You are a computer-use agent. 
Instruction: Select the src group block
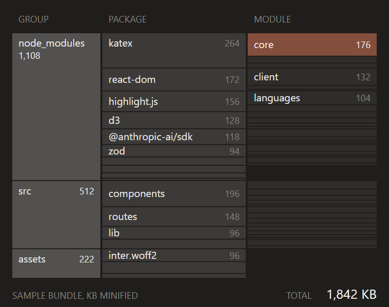coord(56,215)
